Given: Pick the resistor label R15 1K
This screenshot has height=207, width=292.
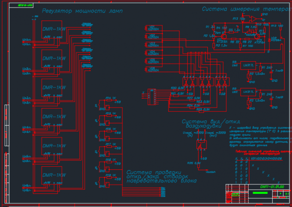Looking at the screenshot, I should coord(110,113).
